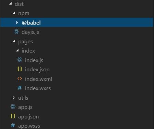The image size is (154, 129).
Task: Collapse the pages folder arrow
Action: pyautogui.click(x=14, y=41)
